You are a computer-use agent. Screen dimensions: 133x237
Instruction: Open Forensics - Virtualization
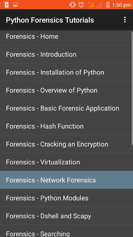66,162
